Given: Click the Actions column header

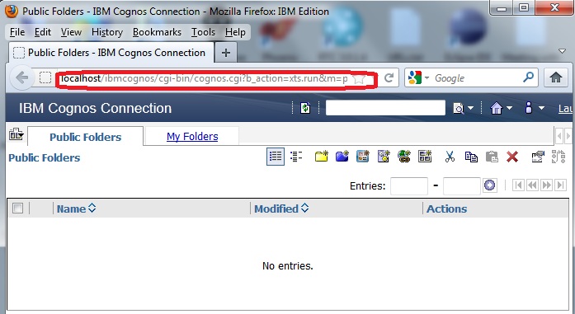Looking at the screenshot, I should (446, 209).
